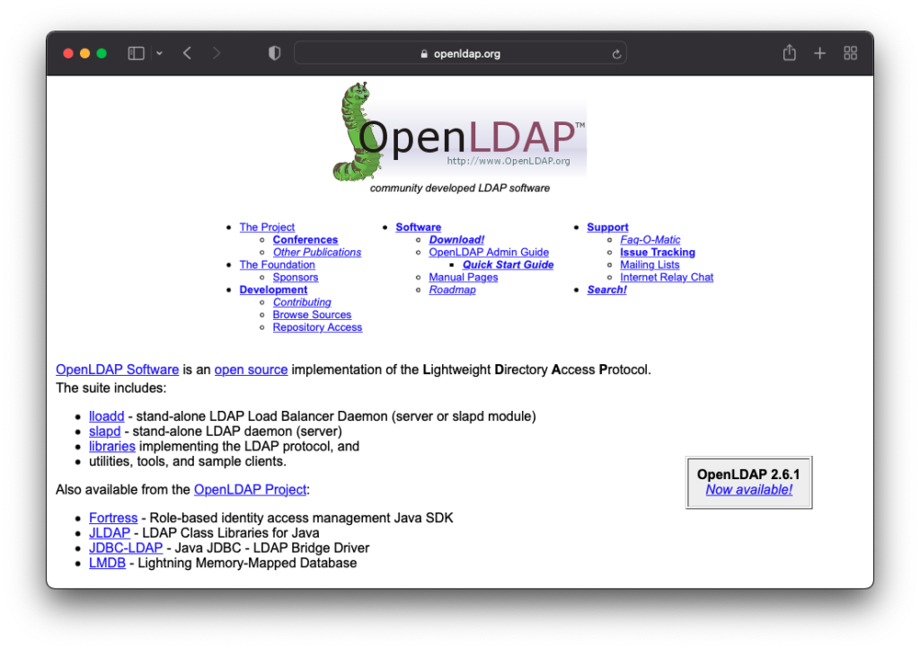Open the Issue Tracking link
Viewport: 920px width, 650px height.
coord(657,252)
